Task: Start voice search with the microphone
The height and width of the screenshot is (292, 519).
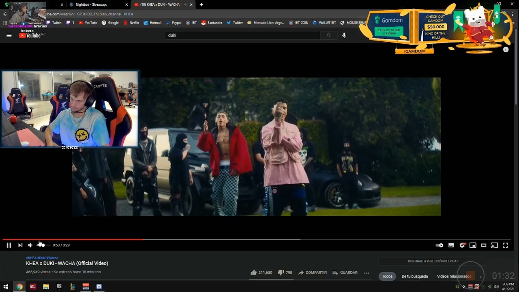Action: click(x=344, y=35)
